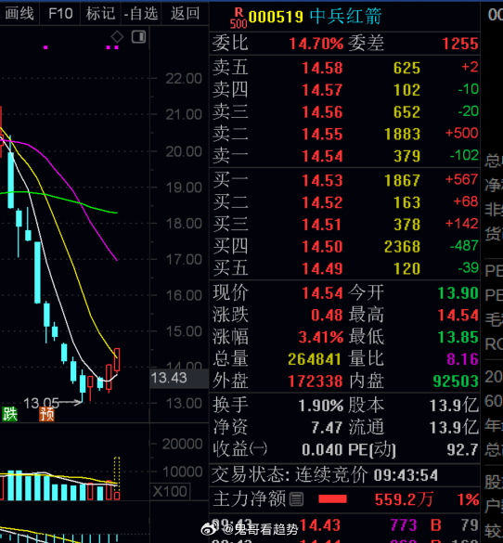Go back with 返回 button
Screen dimensions: 503x543
coord(185,14)
